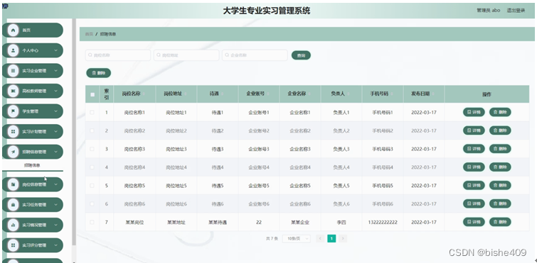The width and height of the screenshot is (537, 263).
Task: Sort table by 负责人 column arrows
Action: (x=348, y=94)
